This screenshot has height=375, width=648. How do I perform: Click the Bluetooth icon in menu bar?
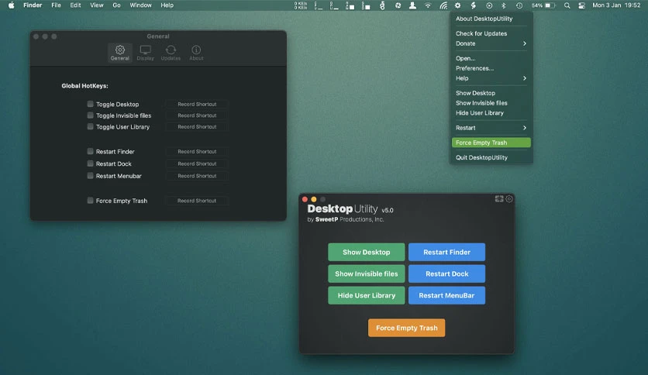tap(503, 5)
